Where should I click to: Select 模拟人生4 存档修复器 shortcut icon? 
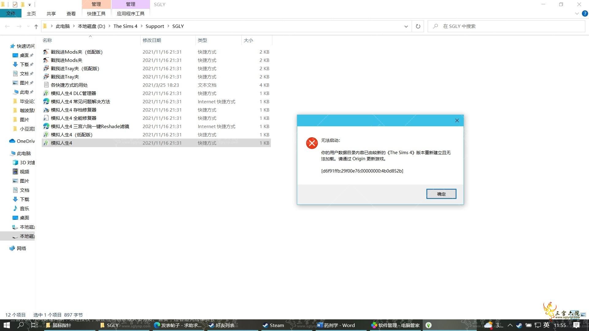pyautogui.click(x=46, y=110)
